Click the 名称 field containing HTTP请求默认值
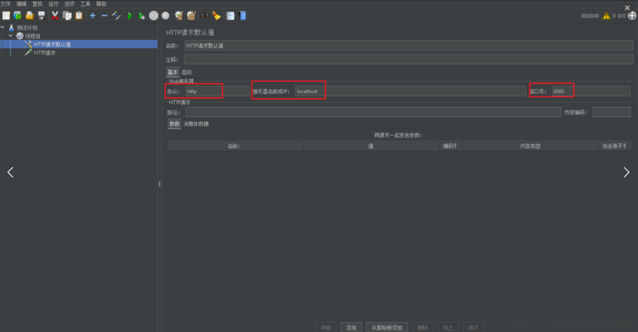This screenshot has width=638, height=332. [x=408, y=46]
